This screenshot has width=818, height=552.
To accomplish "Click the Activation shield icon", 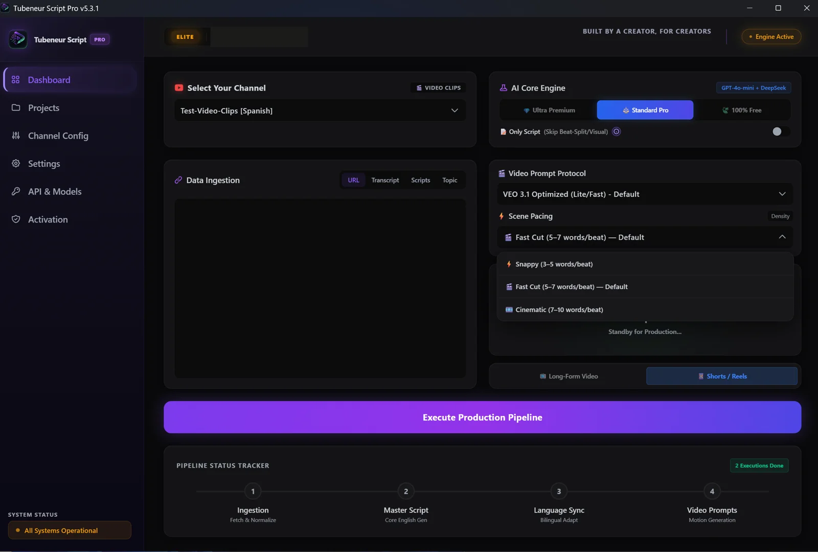I will pos(16,219).
